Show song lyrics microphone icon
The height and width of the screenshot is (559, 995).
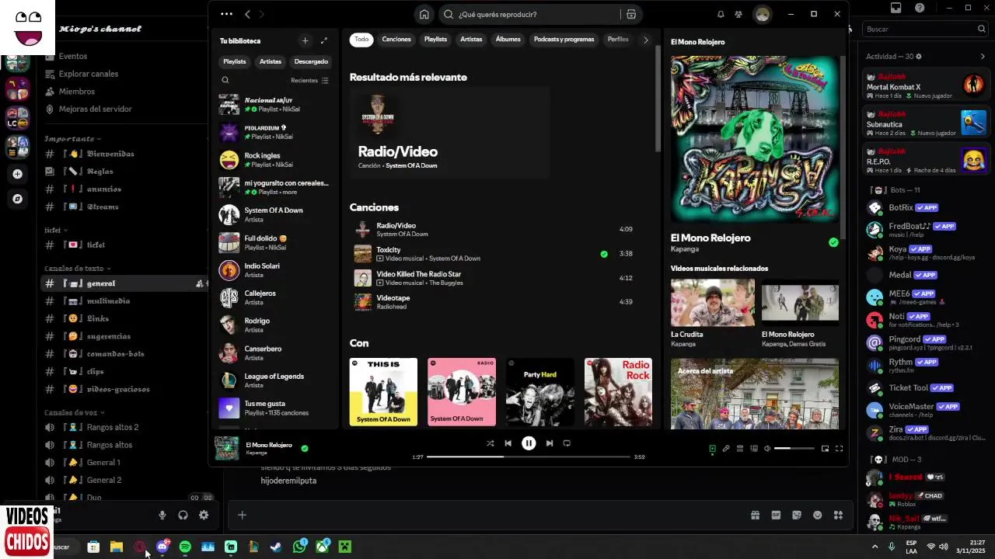coord(726,448)
